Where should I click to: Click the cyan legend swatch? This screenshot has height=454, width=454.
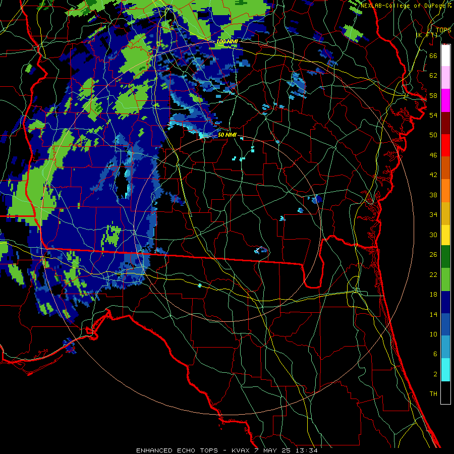pyautogui.click(x=445, y=370)
